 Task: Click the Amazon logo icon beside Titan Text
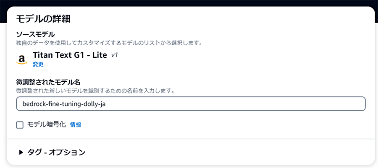(x=22, y=59)
